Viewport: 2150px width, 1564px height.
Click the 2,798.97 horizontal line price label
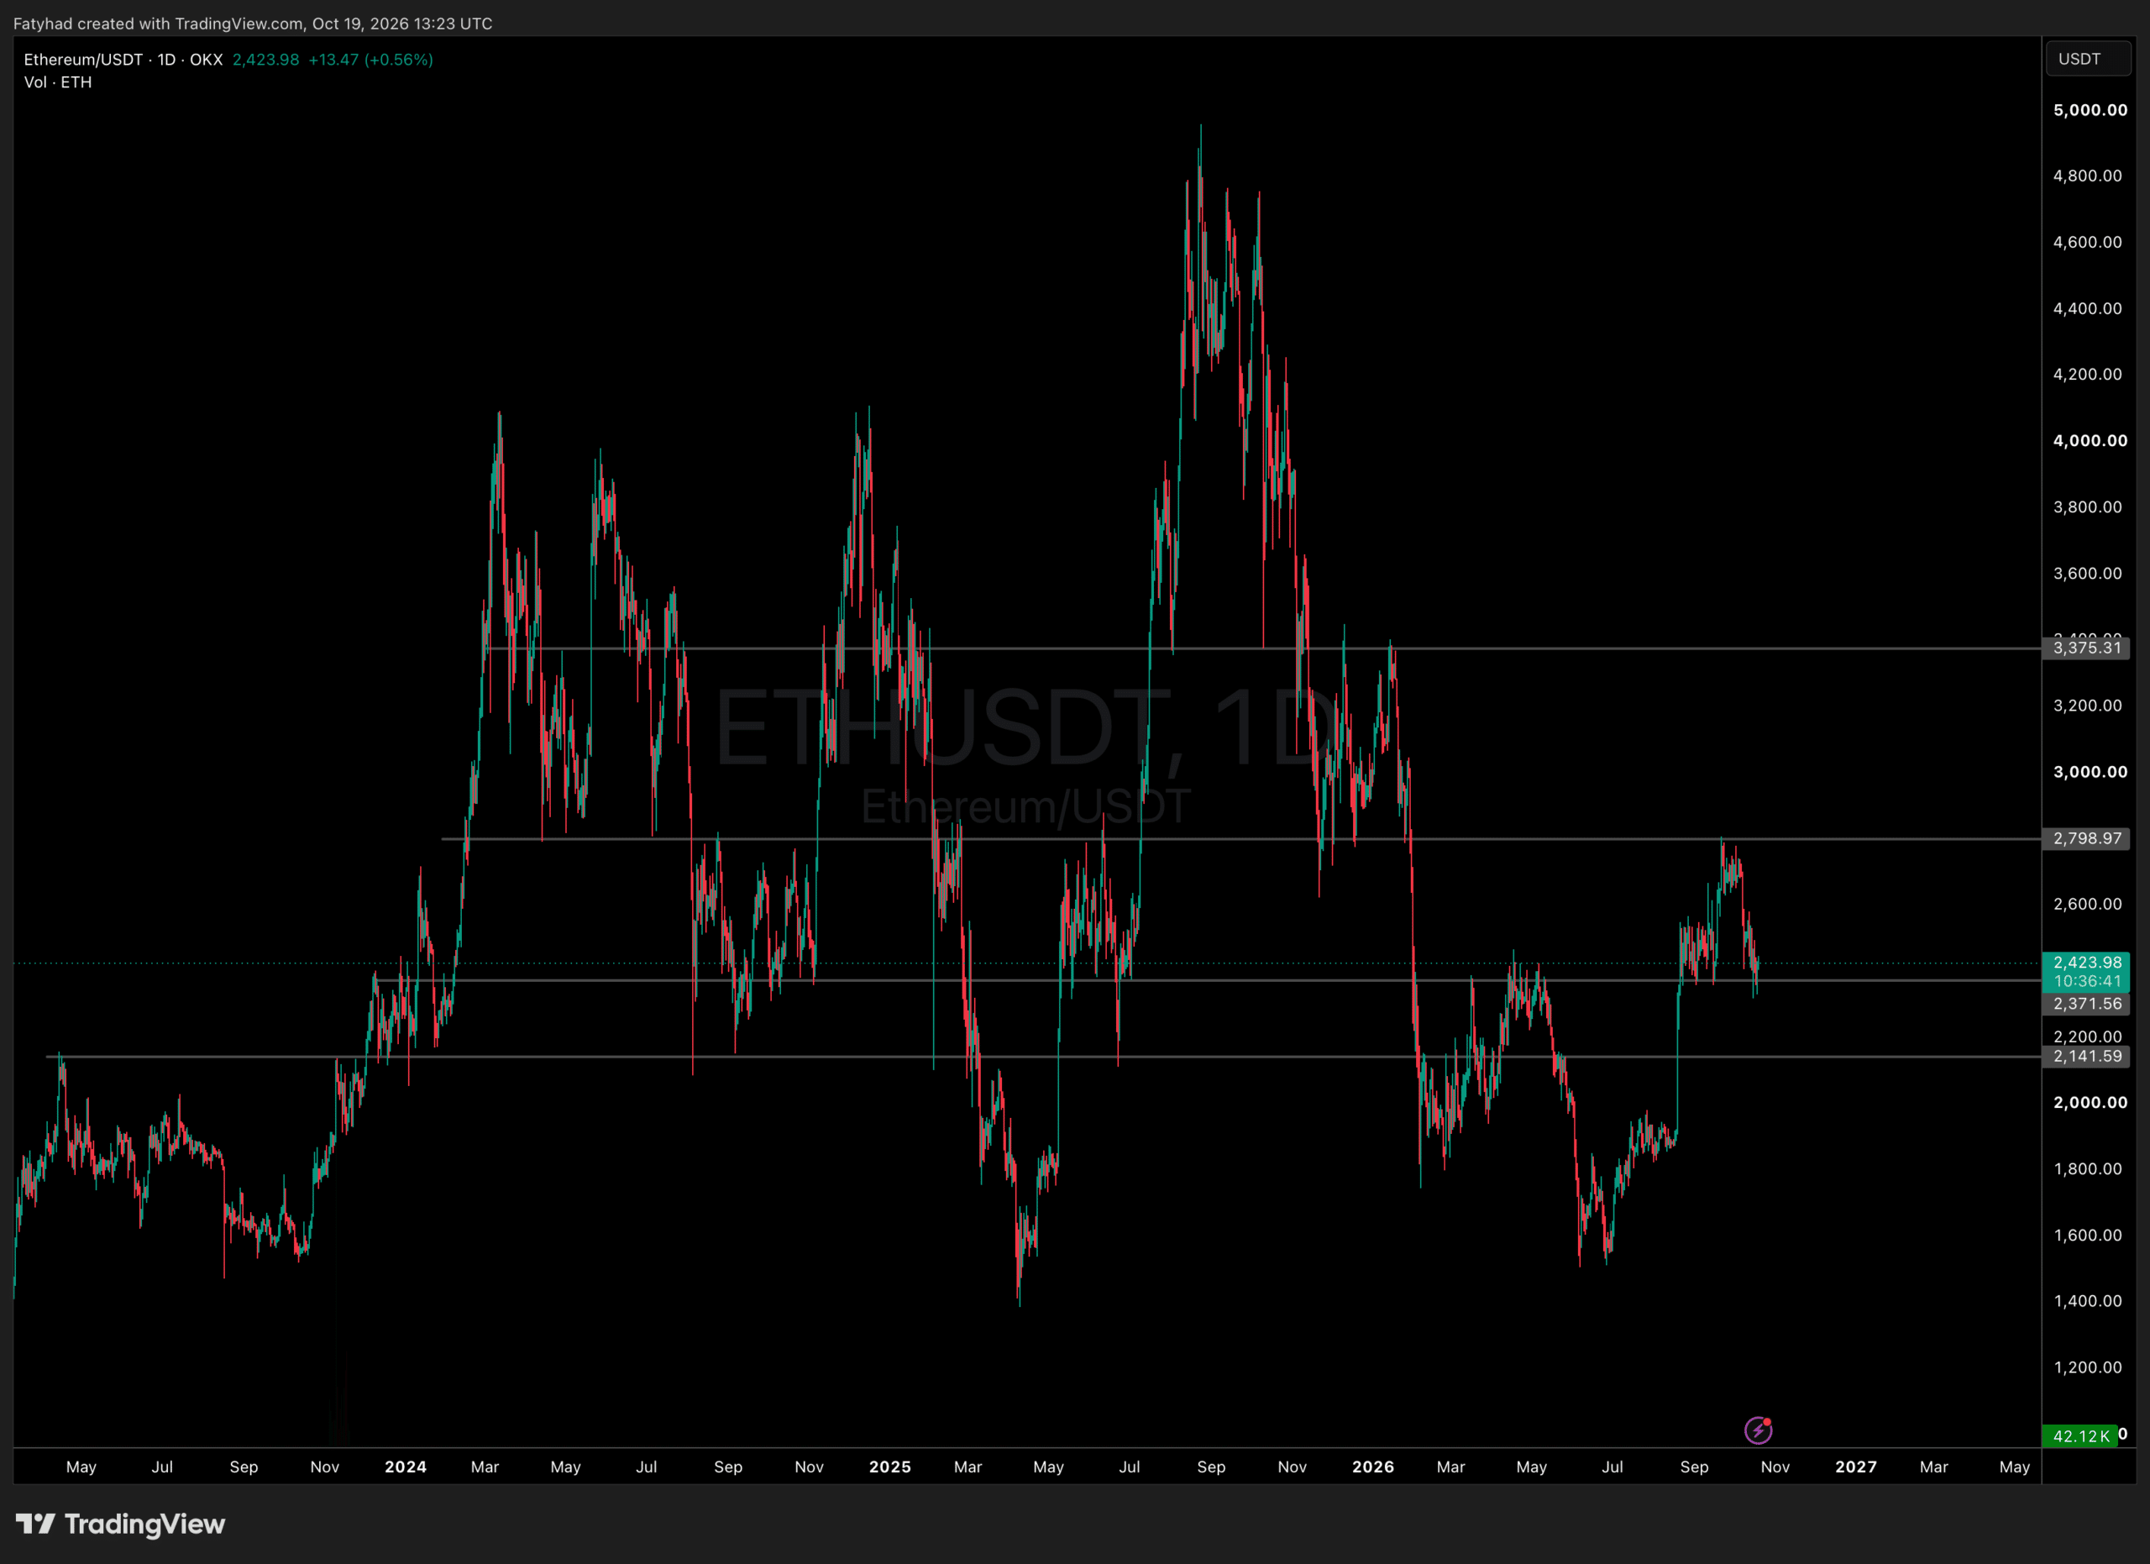(x=2086, y=839)
